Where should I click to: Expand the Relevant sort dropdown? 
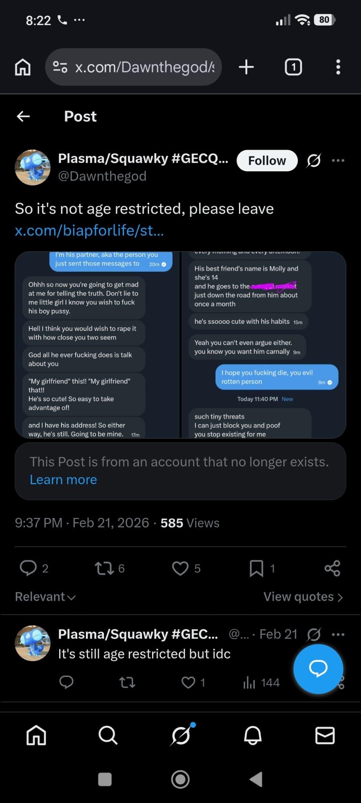tap(45, 597)
